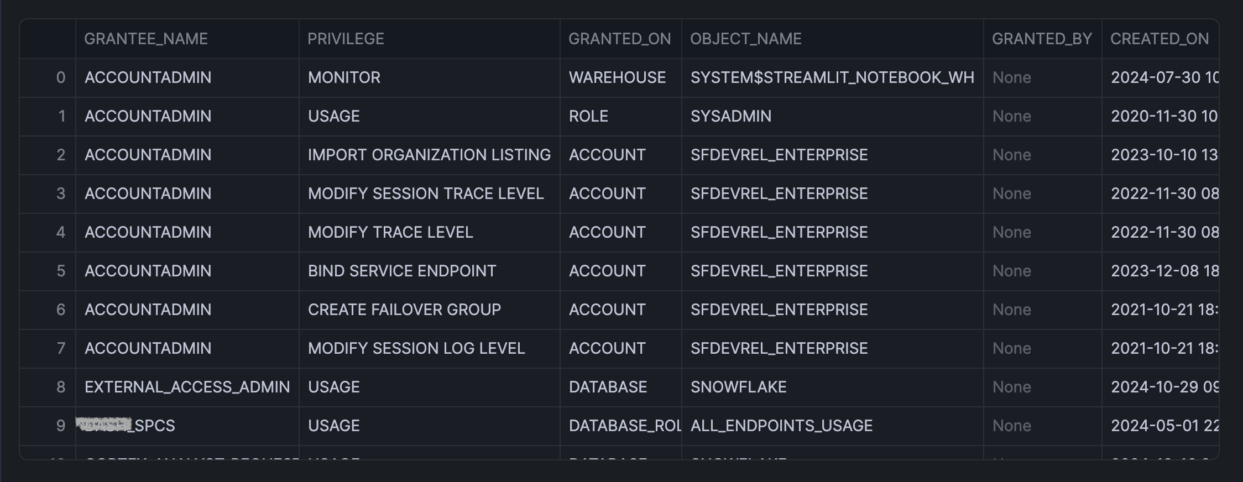The image size is (1243, 482).
Task: Click the CREATED_ON column header
Action: [1159, 39]
